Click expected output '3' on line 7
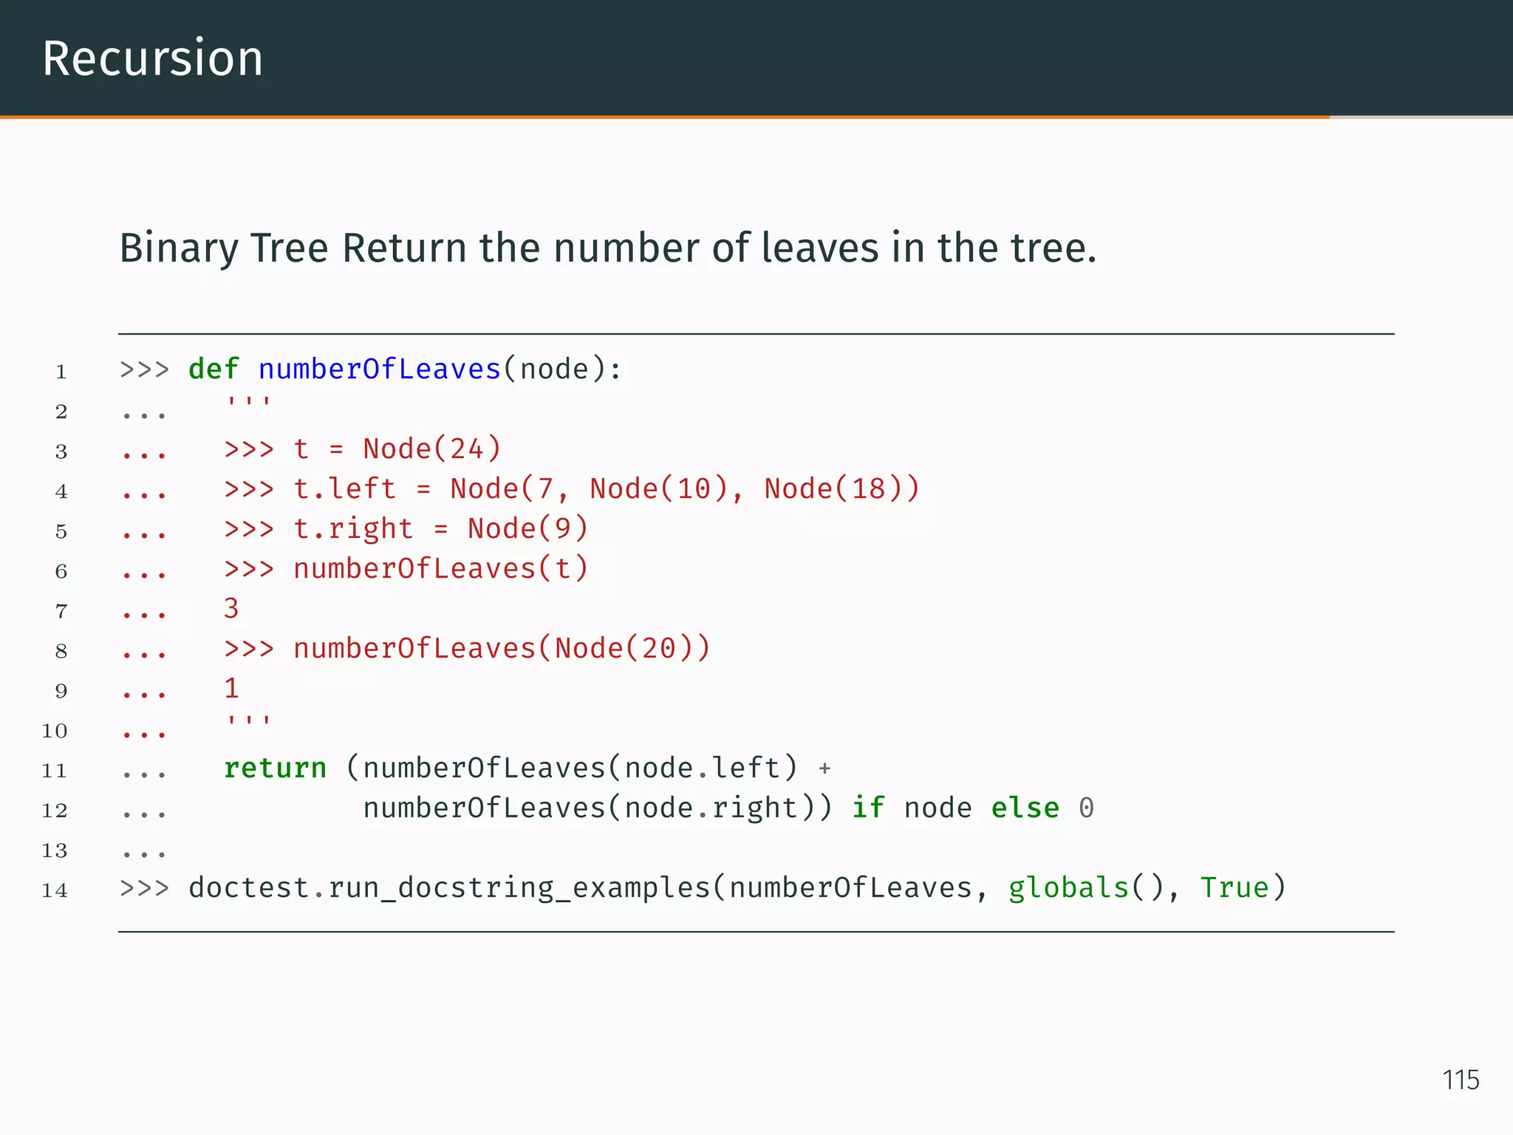This screenshot has height=1135, width=1513. [x=231, y=608]
